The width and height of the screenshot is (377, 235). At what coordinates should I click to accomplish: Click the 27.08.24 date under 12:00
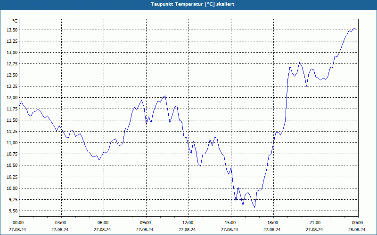187,229
